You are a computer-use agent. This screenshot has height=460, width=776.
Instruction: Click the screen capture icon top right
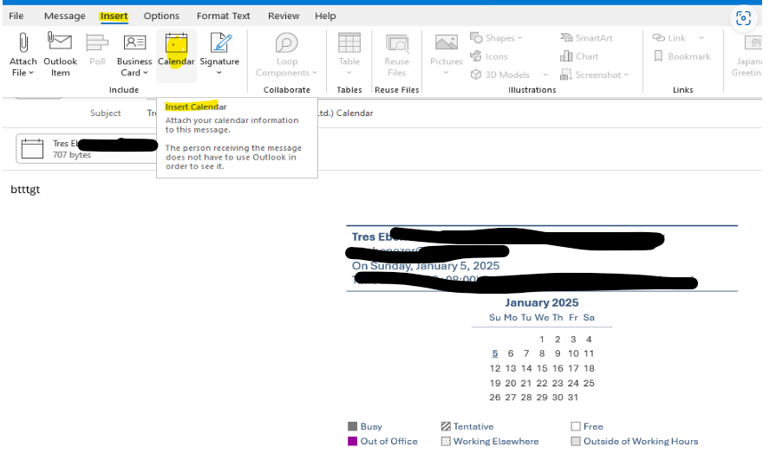[x=743, y=18]
